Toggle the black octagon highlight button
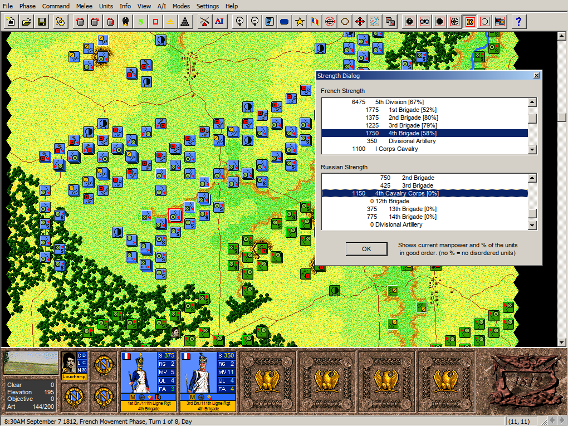 tap(440, 22)
